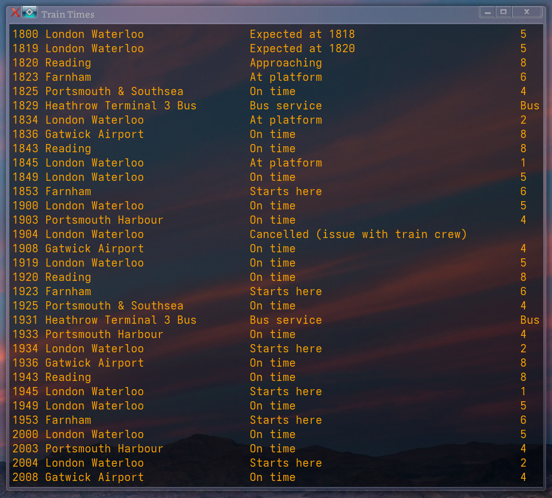Image resolution: width=552 pixels, height=498 pixels.
Task: Click the 'Bus' platform value for 1931
Action: coord(530,320)
